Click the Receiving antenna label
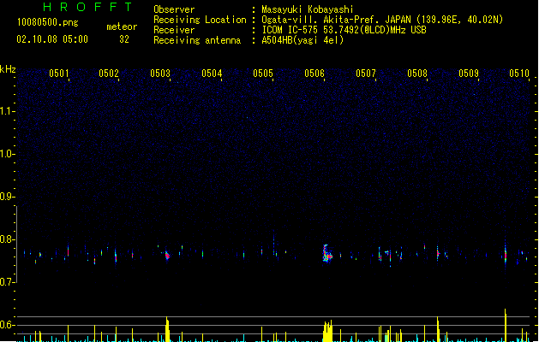 [197, 40]
